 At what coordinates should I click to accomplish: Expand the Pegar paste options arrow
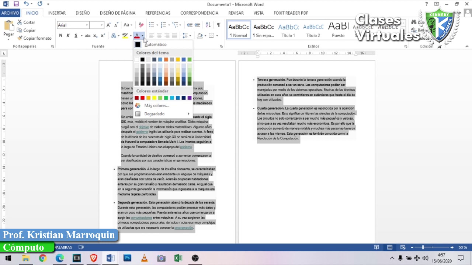[x=8, y=39]
